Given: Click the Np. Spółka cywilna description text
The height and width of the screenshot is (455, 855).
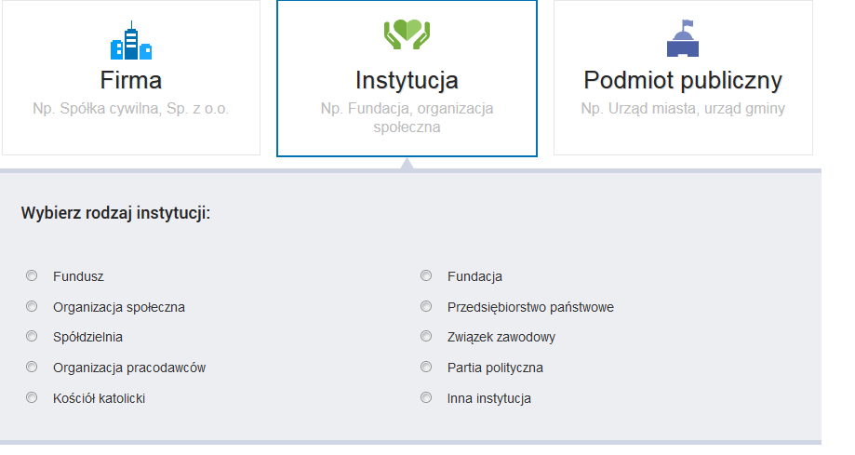Looking at the screenshot, I should coord(130,109).
